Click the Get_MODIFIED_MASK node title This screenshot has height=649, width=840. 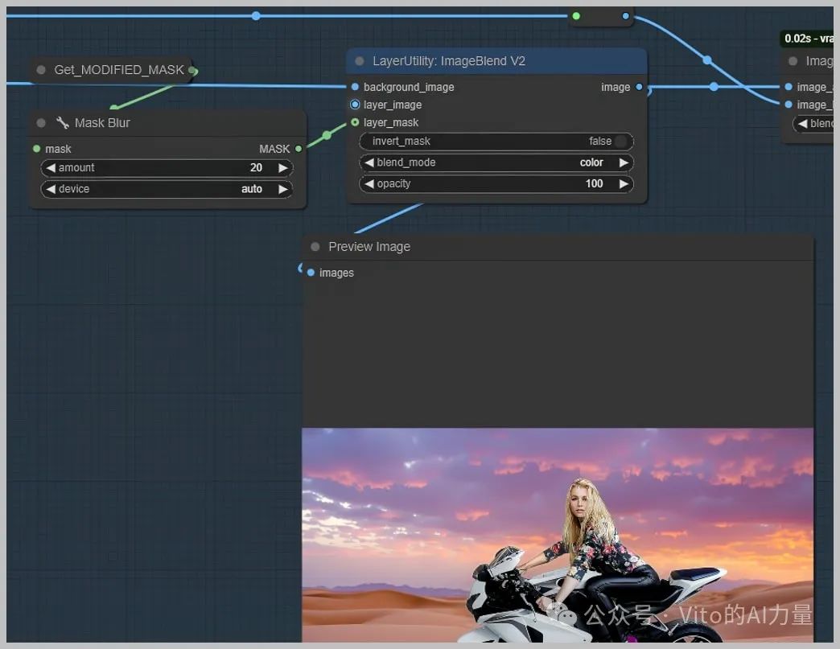[x=119, y=70]
